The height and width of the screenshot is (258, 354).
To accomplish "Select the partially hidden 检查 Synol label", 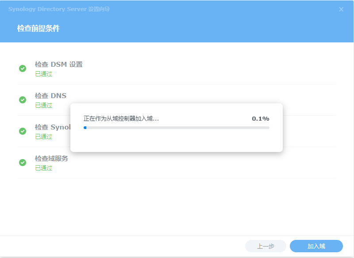I will coord(52,127).
